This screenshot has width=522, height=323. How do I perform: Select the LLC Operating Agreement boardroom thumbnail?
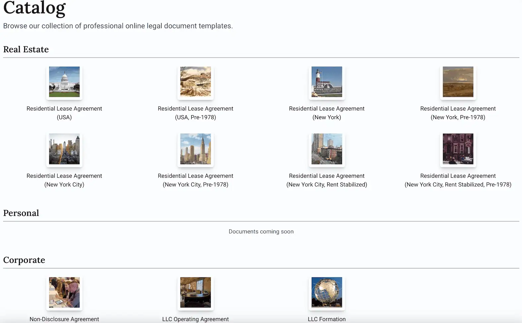pos(196,293)
